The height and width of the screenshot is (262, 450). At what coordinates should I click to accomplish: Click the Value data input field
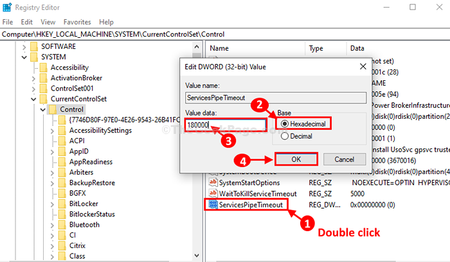click(x=226, y=125)
